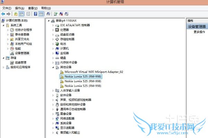This screenshot has height=138, width=208.
Task: Collapse the 存储 tree node
Action: tap(3, 58)
